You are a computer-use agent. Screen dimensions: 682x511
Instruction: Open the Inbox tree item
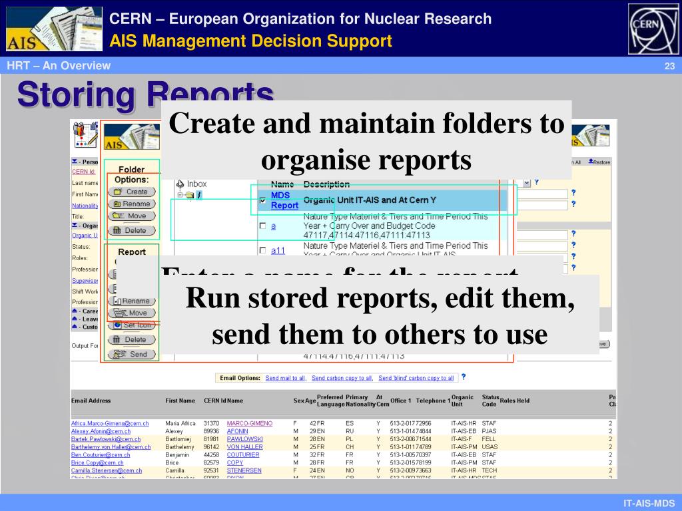click(x=192, y=184)
